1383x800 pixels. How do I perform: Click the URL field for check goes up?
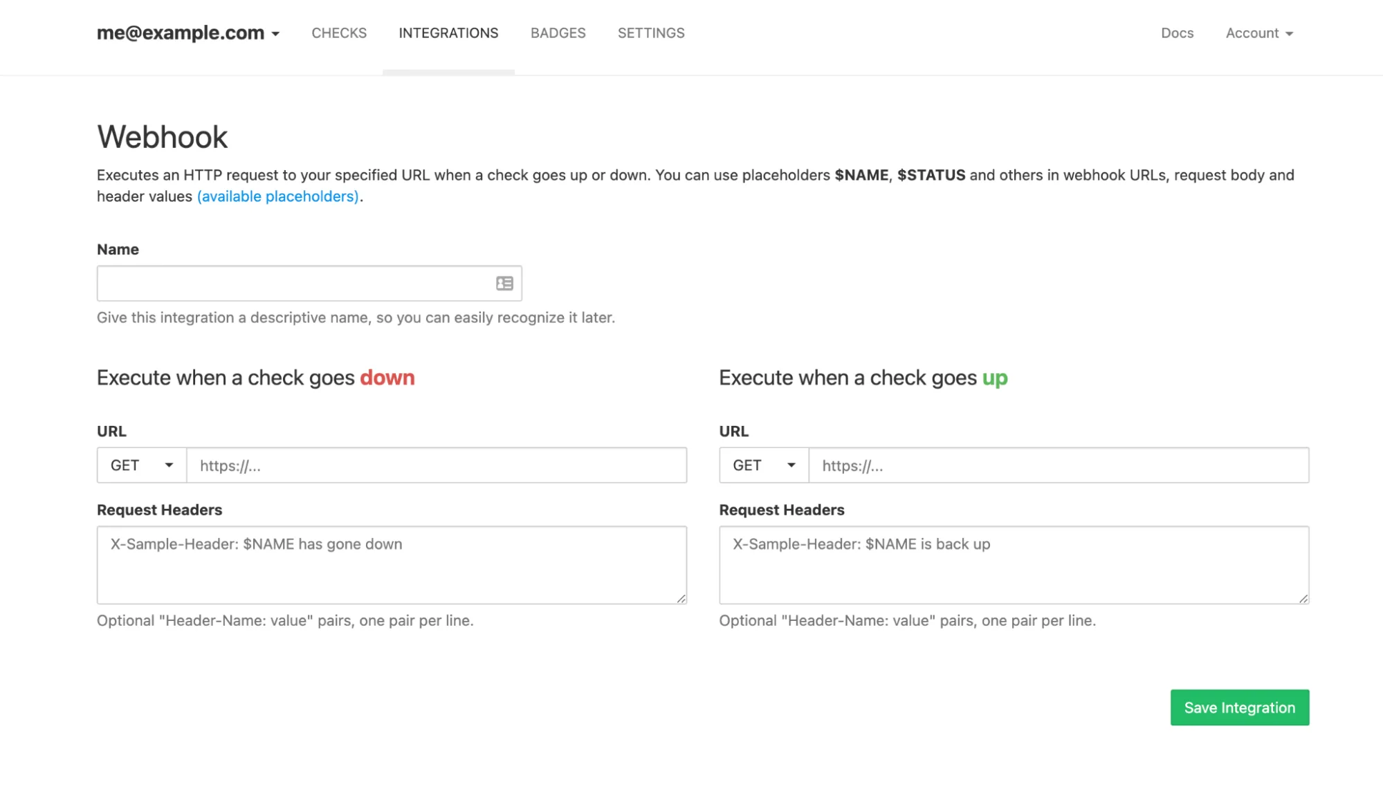click(x=1059, y=465)
